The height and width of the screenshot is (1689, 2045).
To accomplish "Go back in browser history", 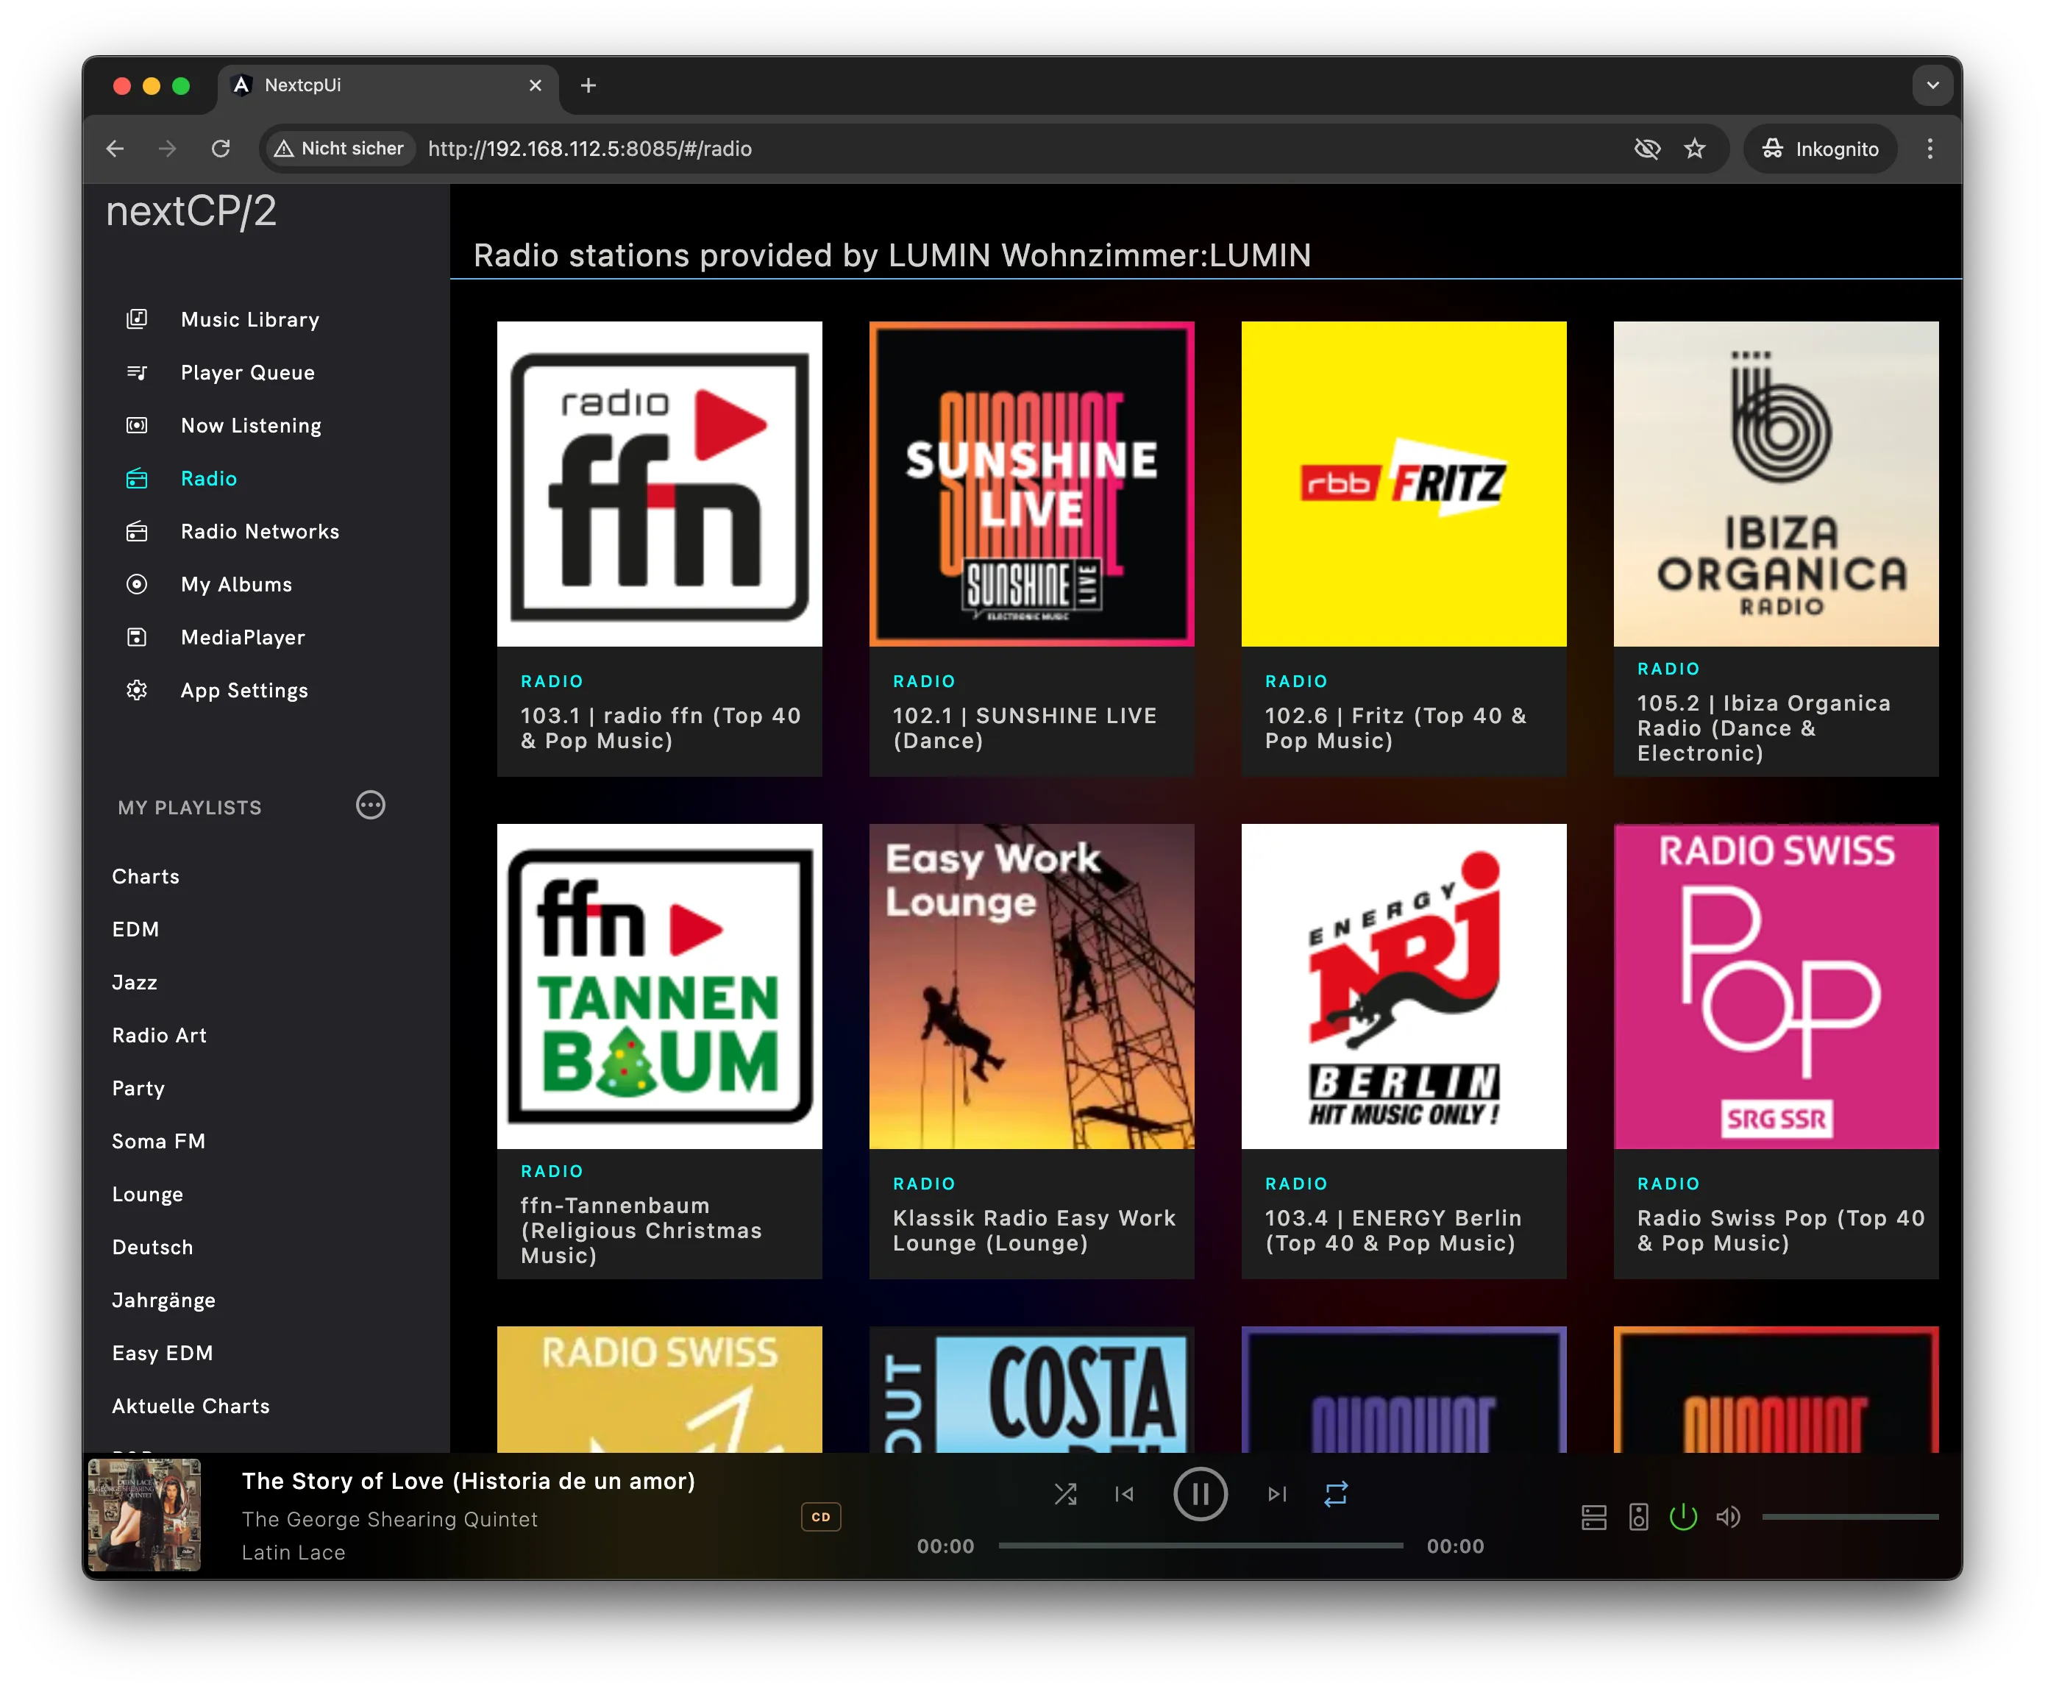I will (115, 149).
